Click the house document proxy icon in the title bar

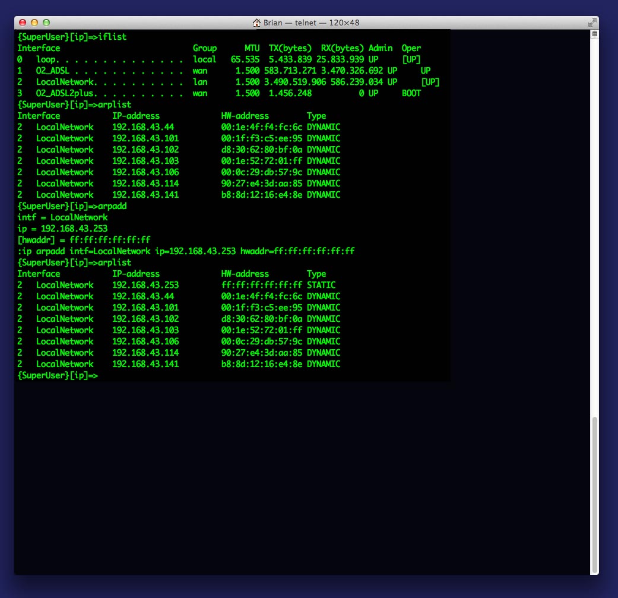[258, 22]
